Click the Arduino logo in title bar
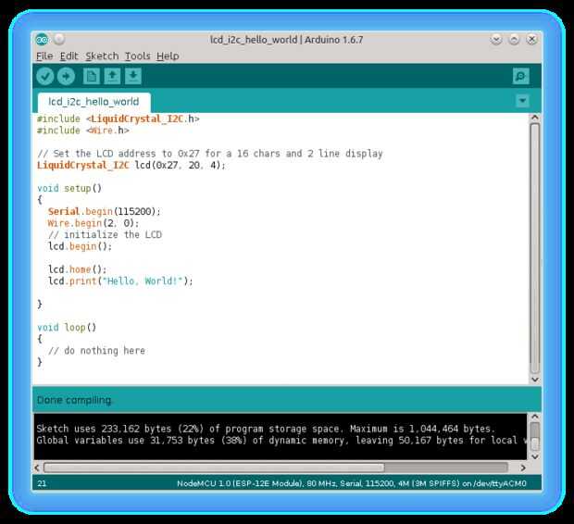The width and height of the screenshot is (574, 524). [x=42, y=39]
